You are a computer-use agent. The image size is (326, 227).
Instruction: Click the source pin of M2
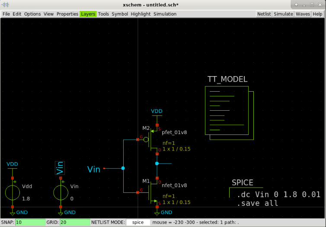(x=157, y=125)
